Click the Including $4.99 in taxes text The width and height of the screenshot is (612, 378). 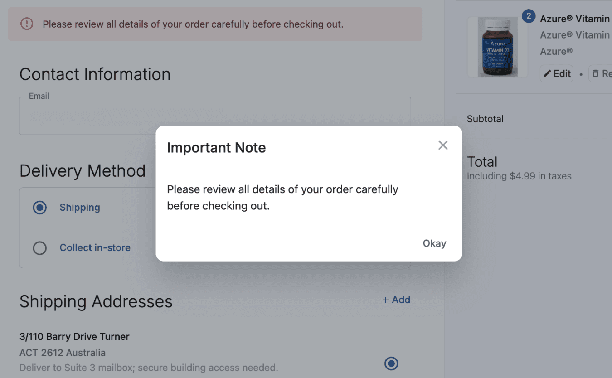pos(519,176)
